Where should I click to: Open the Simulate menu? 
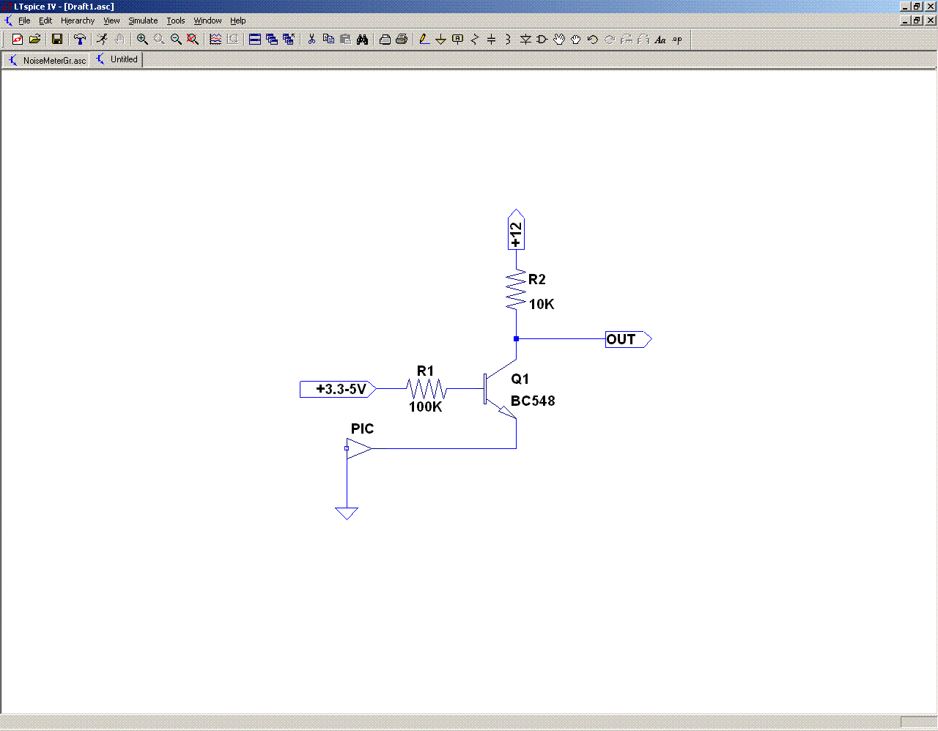(143, 21)
